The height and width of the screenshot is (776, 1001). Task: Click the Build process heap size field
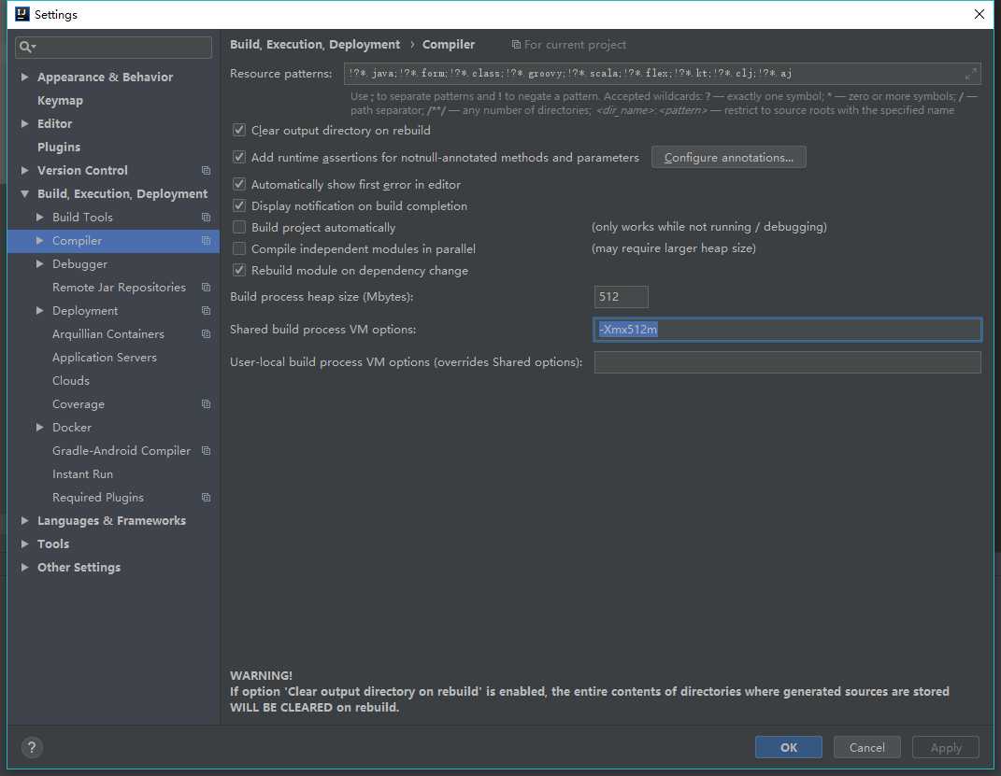click(622, 297)
